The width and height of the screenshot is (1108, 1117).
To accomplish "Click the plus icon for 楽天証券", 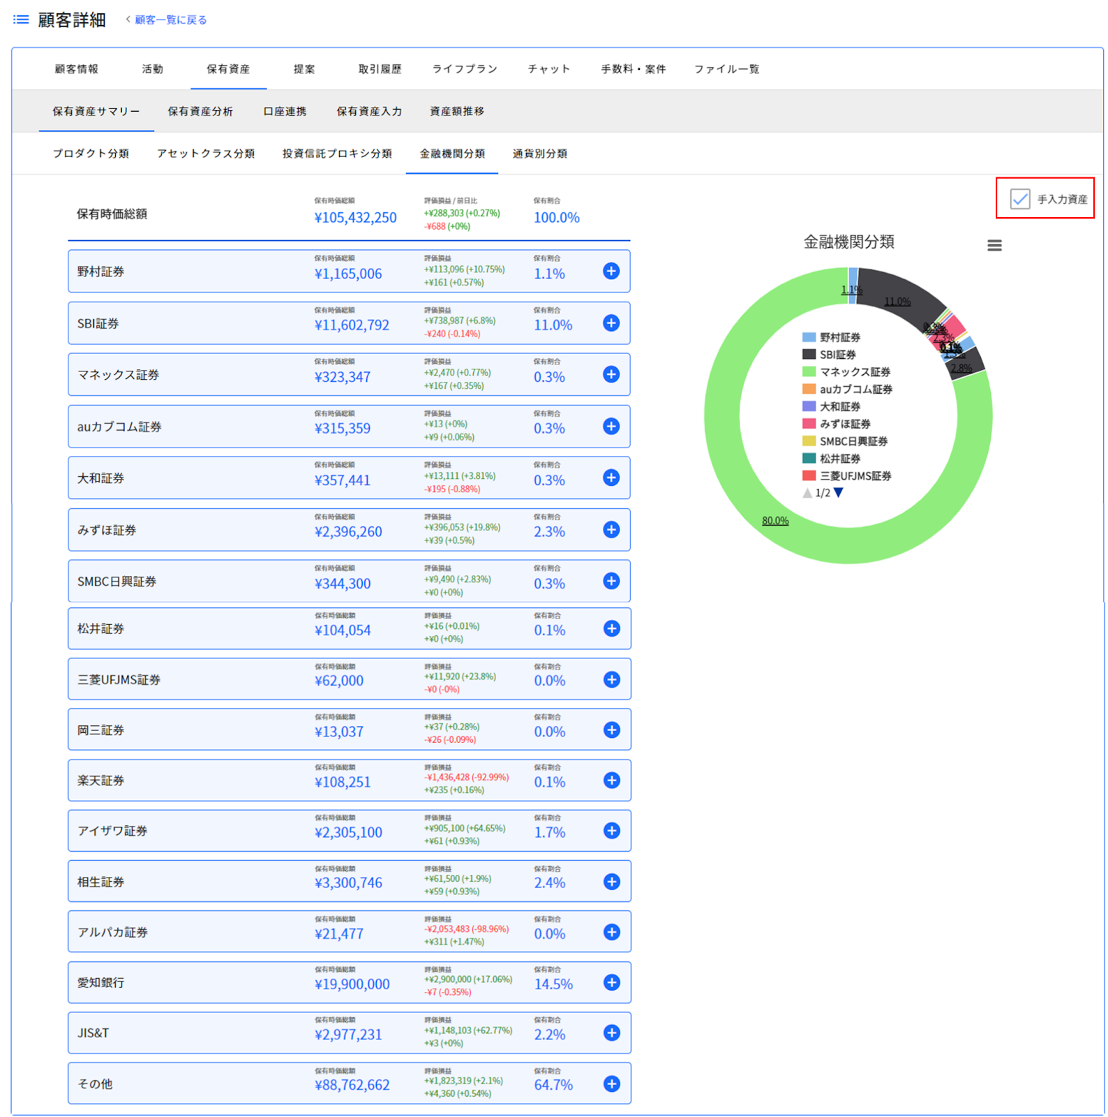I will click(x=611, y=780).
